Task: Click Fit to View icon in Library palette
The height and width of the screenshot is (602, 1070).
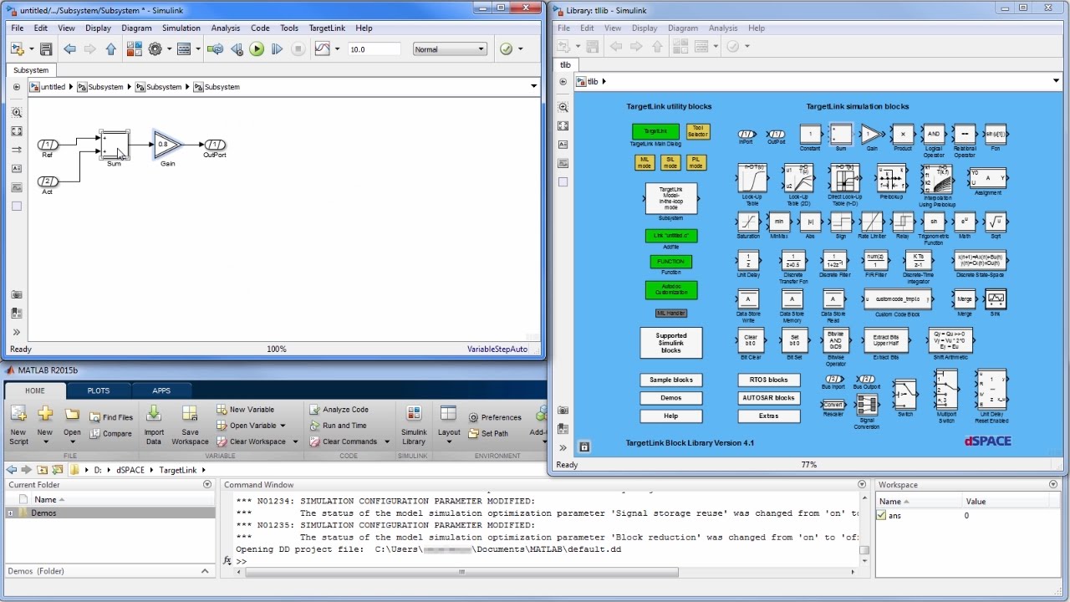Action: (x=563, y=125)
